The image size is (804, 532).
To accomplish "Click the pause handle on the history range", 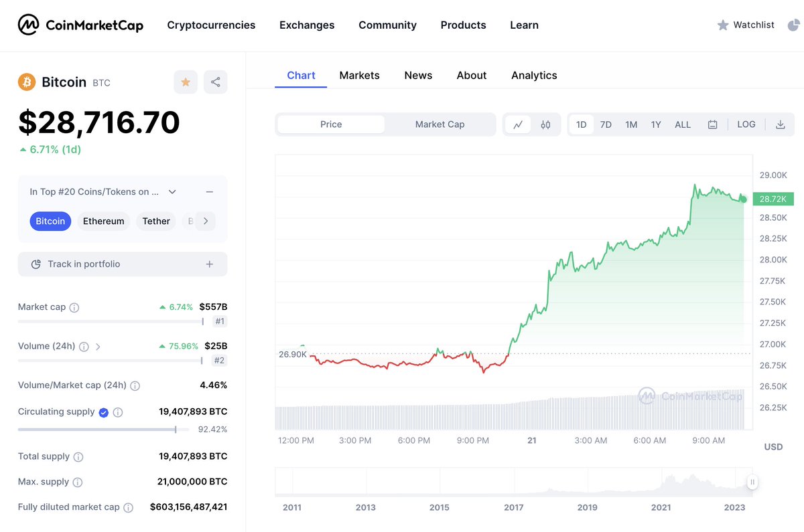I will (x=752, y=482).
